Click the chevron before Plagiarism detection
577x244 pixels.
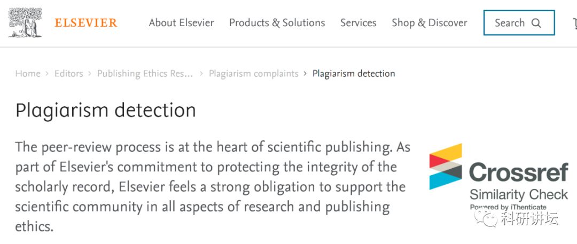[305, 74]
